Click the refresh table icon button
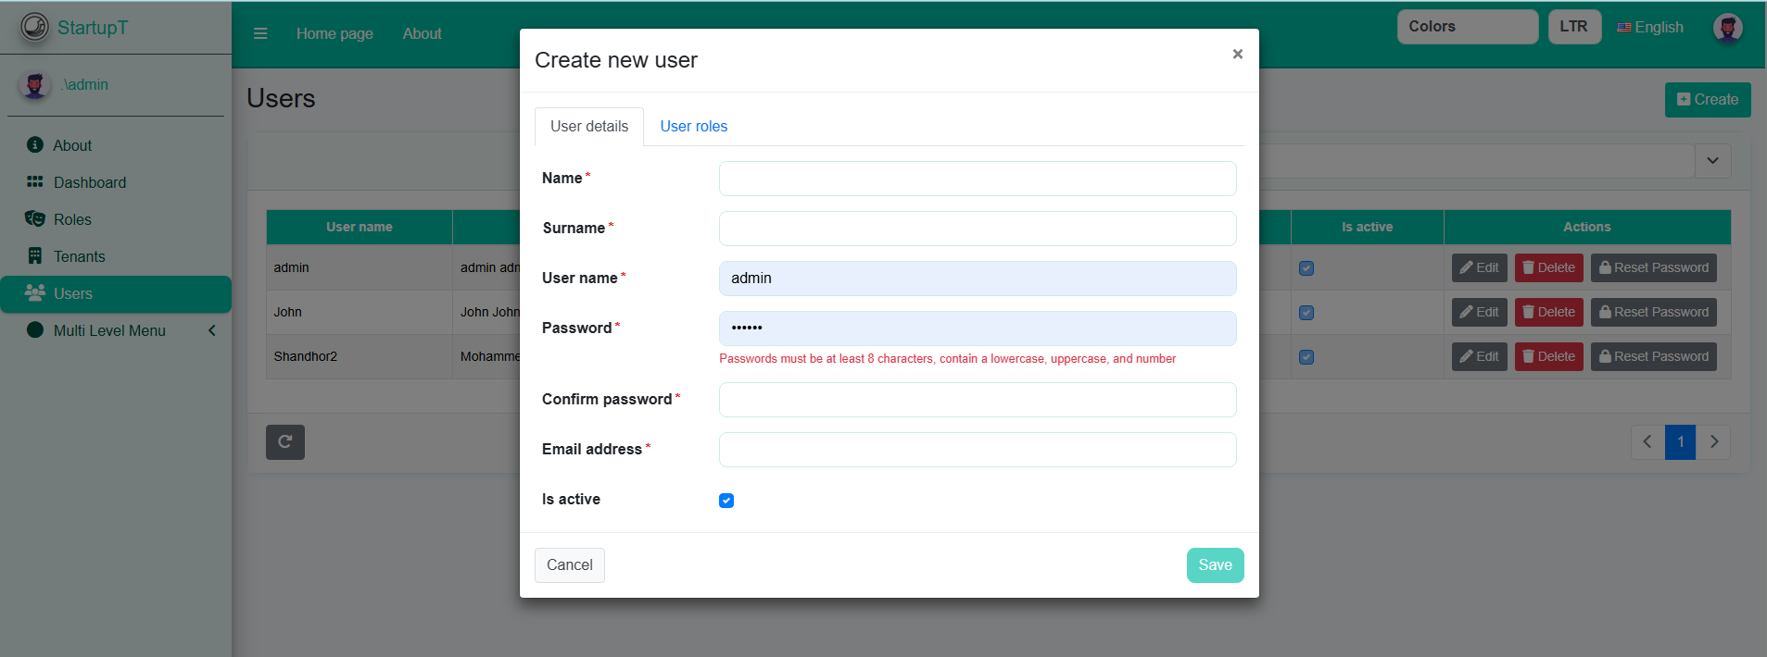This screenshot has height=657, width=1767. click(285, 442)
